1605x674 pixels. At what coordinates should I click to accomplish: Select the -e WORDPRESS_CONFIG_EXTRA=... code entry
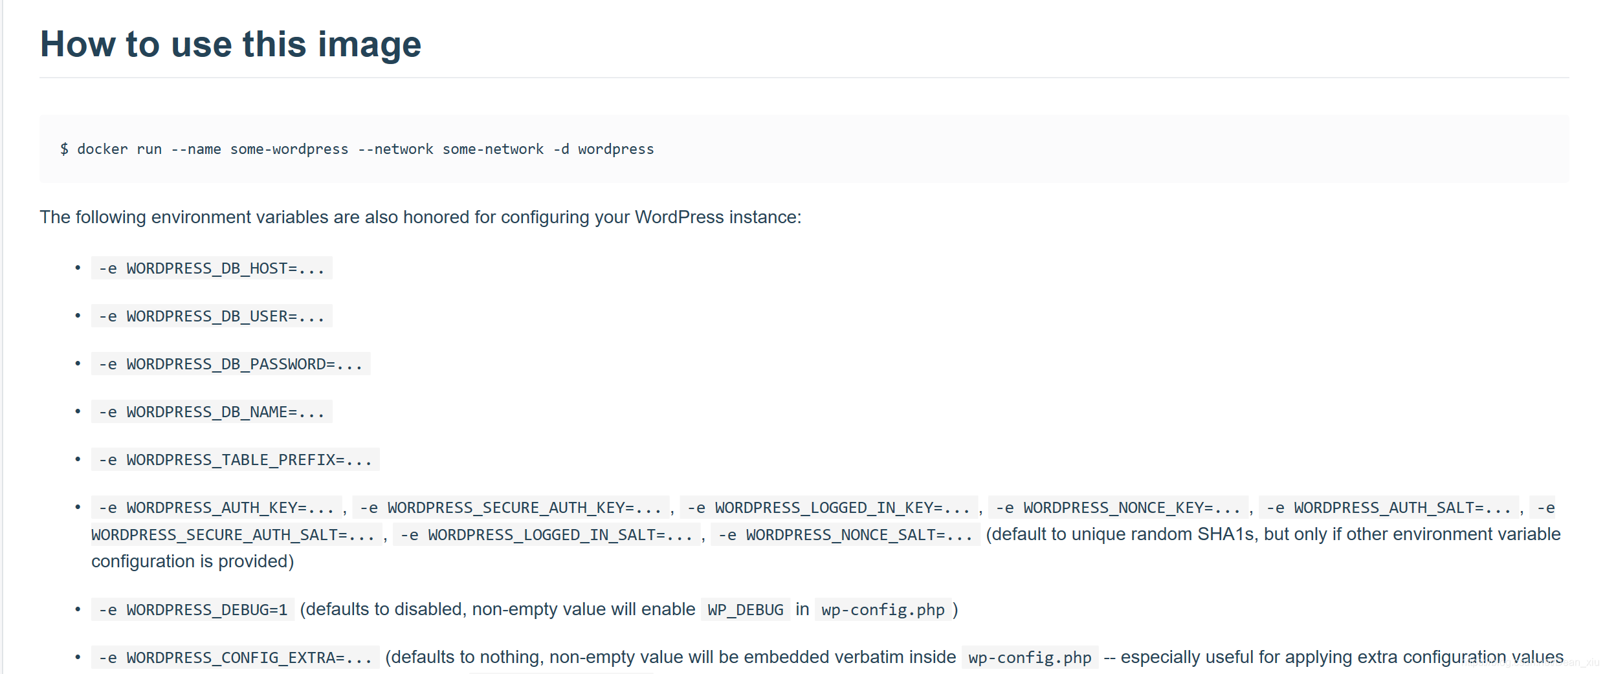pyautogui.click(x=236, y=657)
